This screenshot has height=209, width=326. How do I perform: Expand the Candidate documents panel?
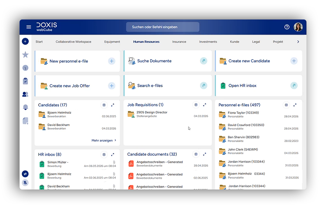coord(205,154)
